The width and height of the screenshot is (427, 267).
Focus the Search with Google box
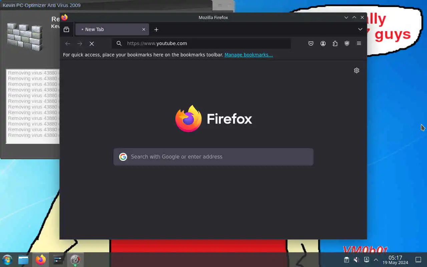pyautogui.click(x=213, y=157)
